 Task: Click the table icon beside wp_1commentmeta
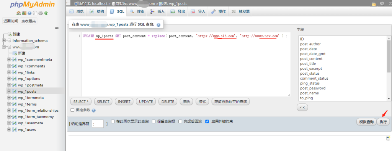click(15, 59)
